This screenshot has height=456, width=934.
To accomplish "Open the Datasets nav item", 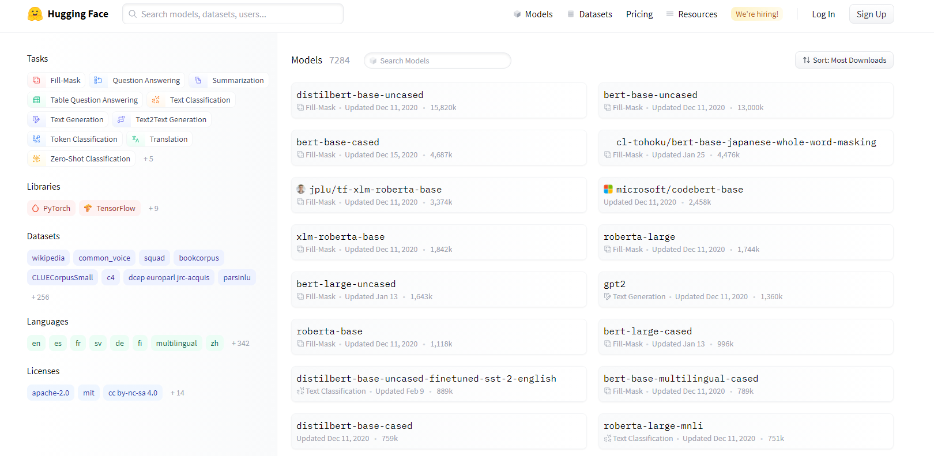I will click(590, 14).
